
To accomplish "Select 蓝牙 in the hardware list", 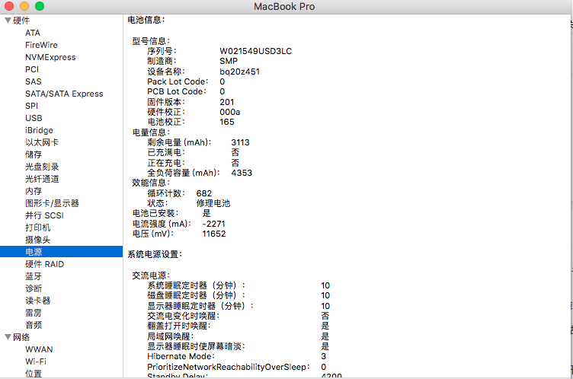I will pos(34,276).
